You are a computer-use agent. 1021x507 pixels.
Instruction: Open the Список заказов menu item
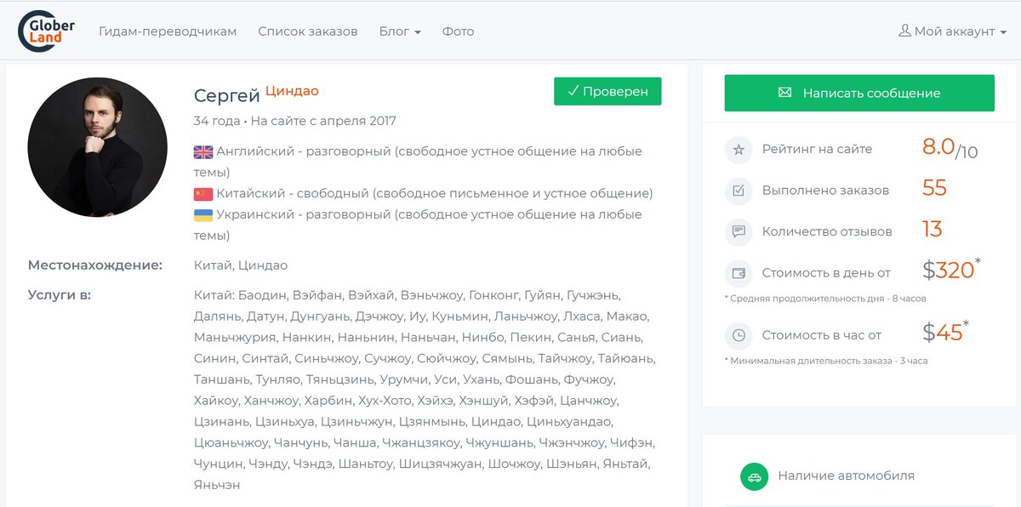coord(308,31)
